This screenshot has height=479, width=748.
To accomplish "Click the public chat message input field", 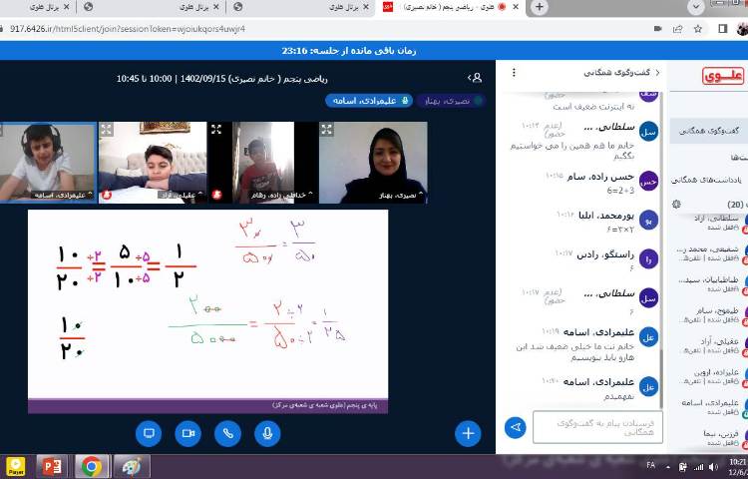I will (x=597, y=427).
